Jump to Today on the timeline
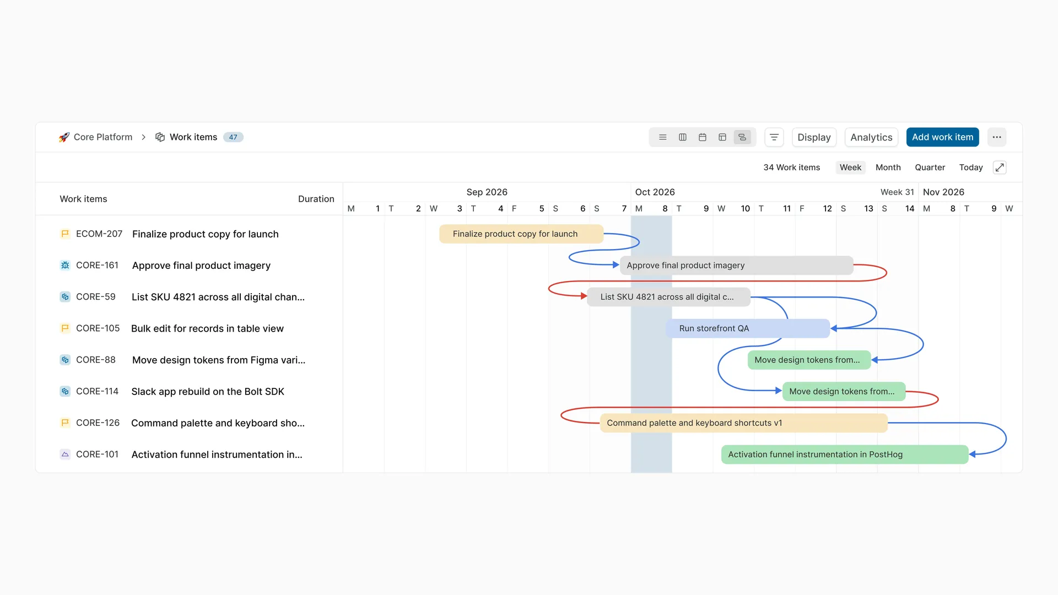1058x595 pixels. tap(971, 167)
